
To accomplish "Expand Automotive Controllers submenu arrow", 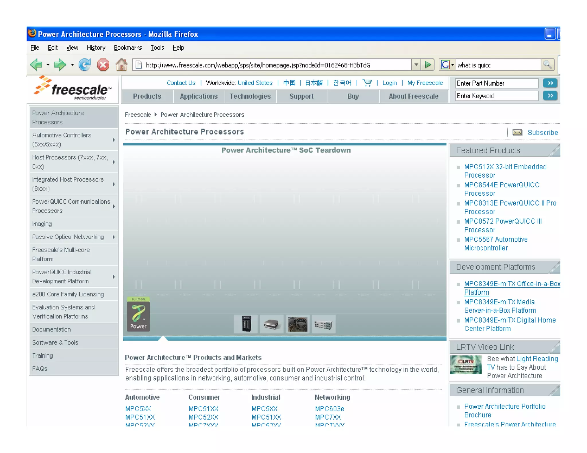I will coord(114,140).
